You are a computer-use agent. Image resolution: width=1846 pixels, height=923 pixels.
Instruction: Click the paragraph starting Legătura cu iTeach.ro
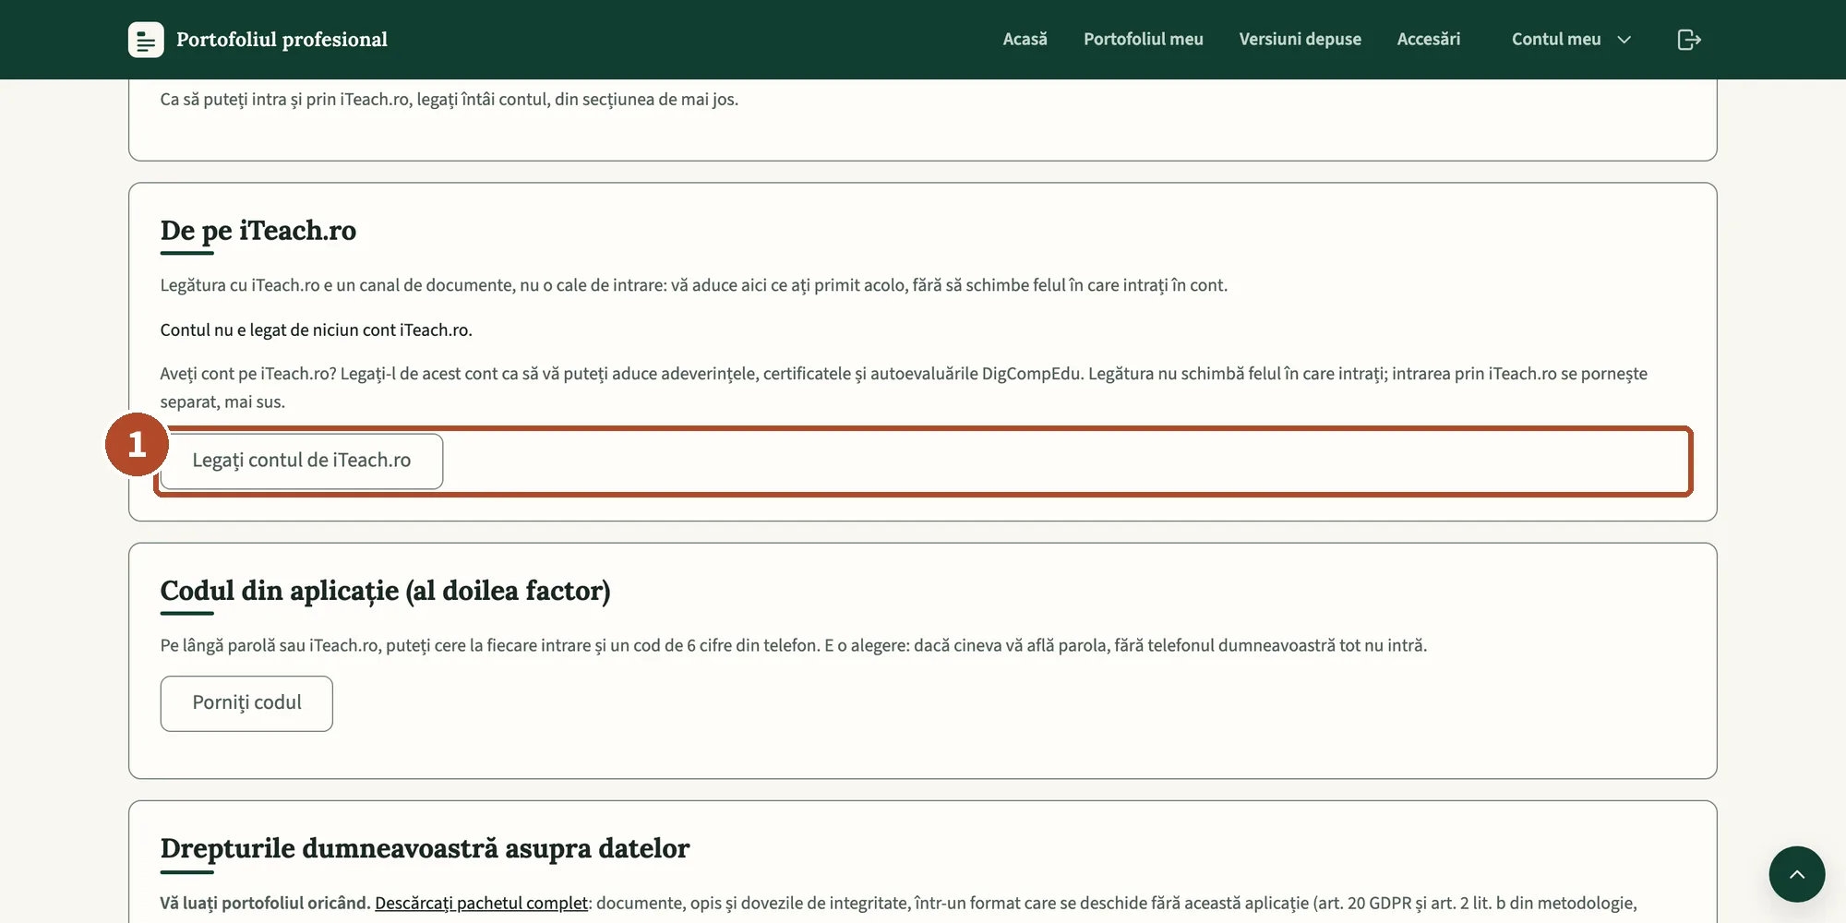click(694, 285)
